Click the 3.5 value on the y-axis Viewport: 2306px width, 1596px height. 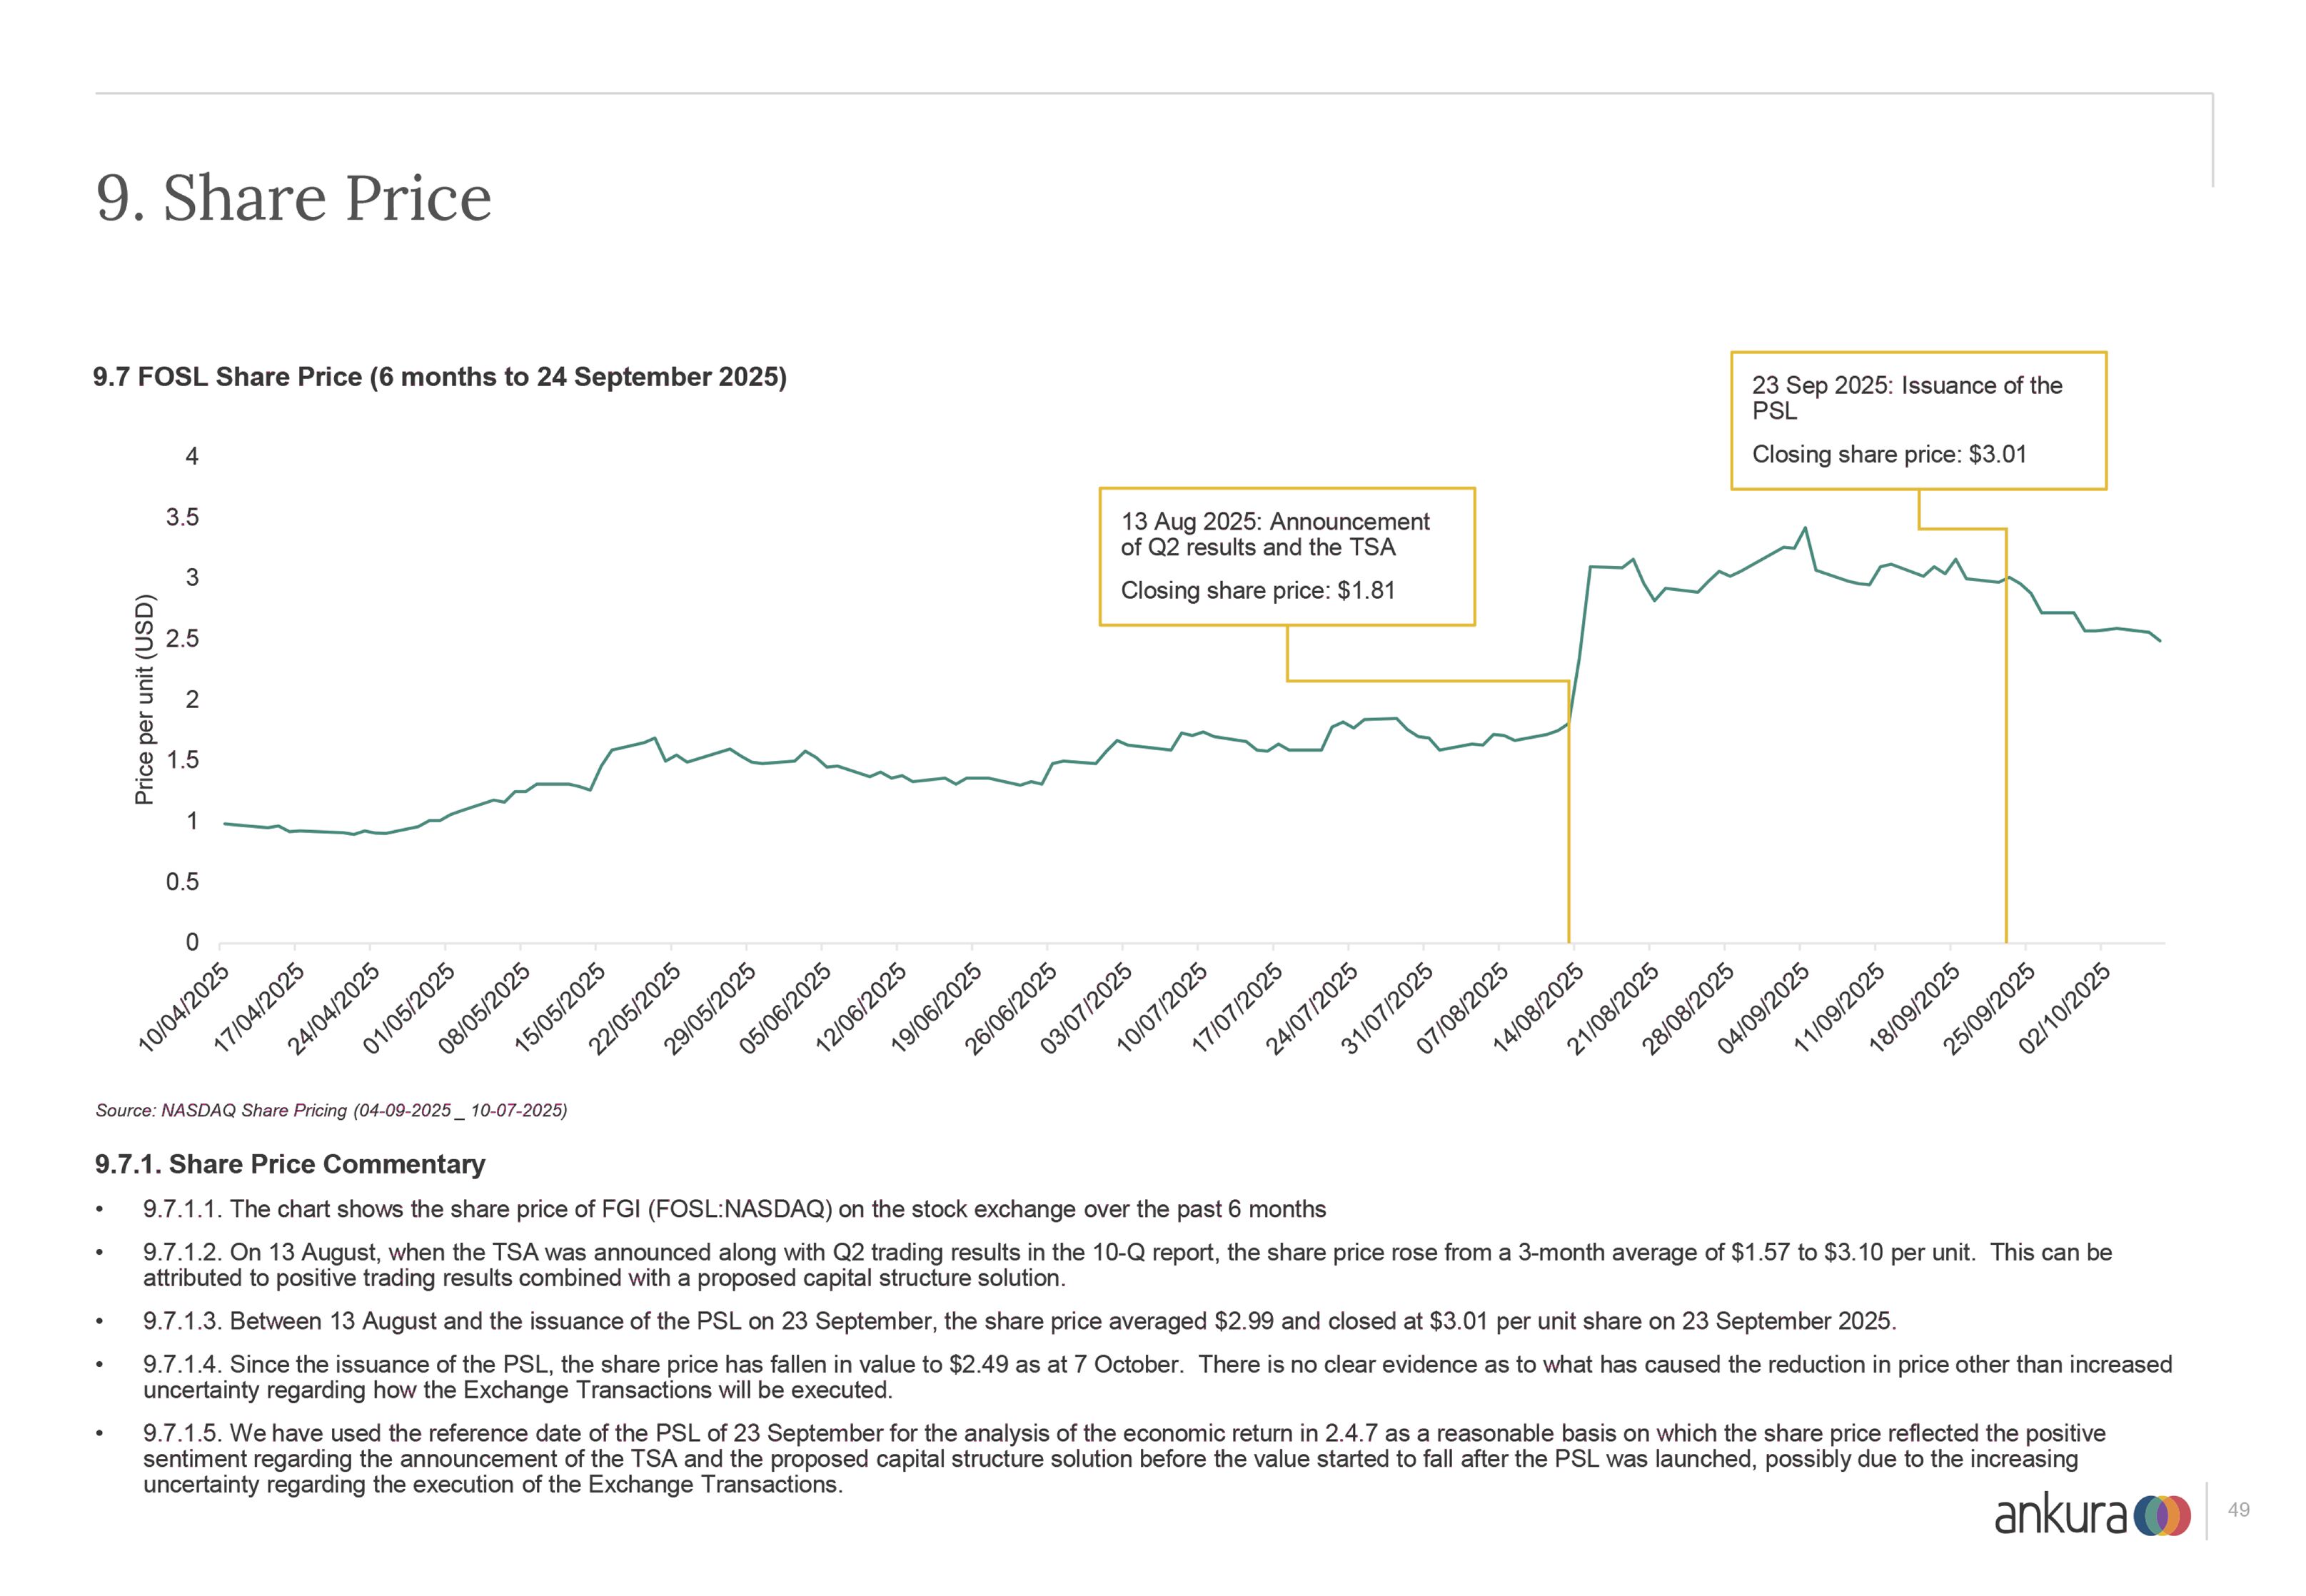[x=182, y=517]
